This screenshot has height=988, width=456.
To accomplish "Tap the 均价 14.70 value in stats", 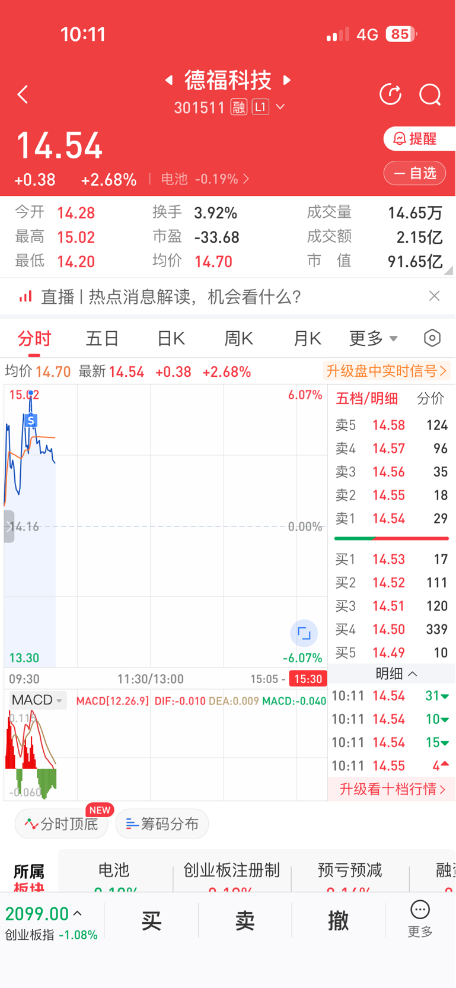I will [213, 261].
